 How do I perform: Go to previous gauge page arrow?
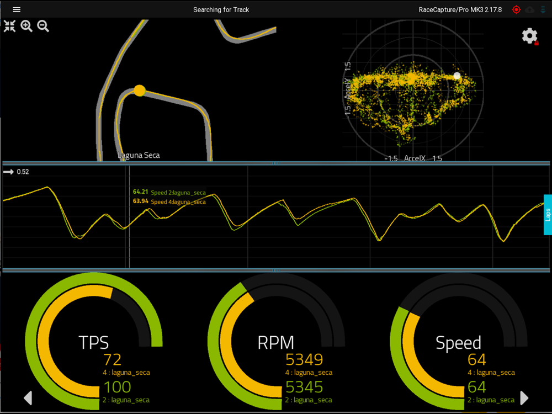[28, 398]
